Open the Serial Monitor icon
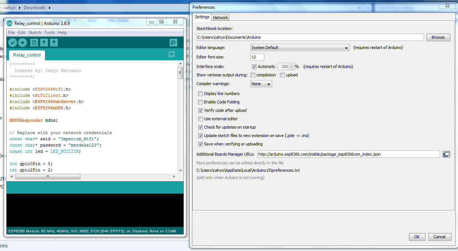This screenshot has width=458, height=251. point(174,43)
